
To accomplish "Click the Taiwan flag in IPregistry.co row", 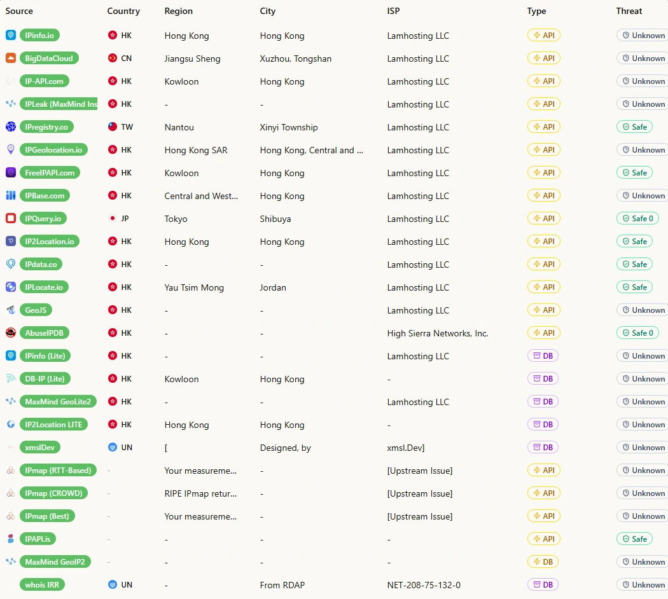I will (113, 127).
